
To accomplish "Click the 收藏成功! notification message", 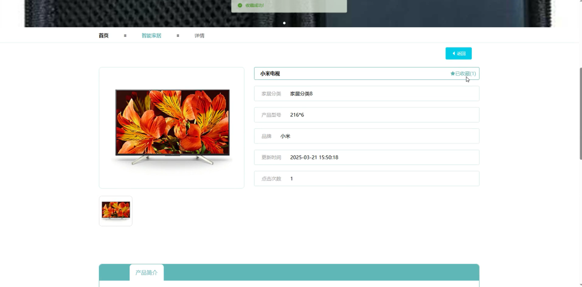I will coord(255,5).
